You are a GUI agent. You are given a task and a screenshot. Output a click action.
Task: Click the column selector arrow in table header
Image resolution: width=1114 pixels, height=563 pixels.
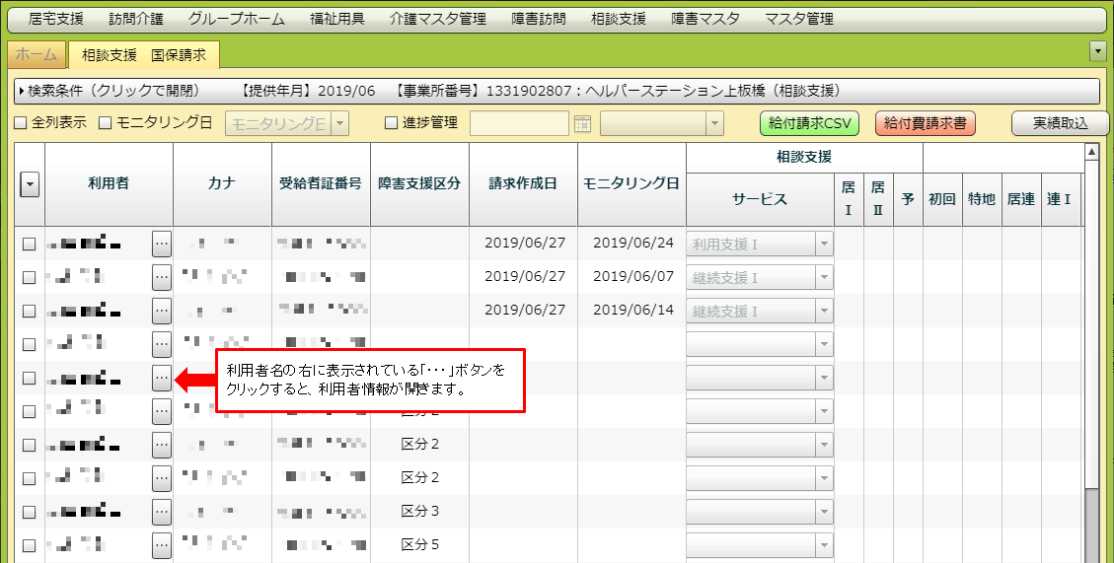(30, 184)
